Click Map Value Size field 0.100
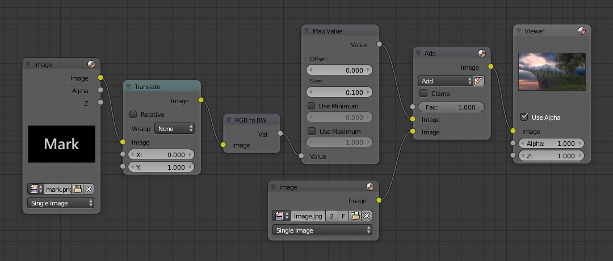 coord(339,92)
